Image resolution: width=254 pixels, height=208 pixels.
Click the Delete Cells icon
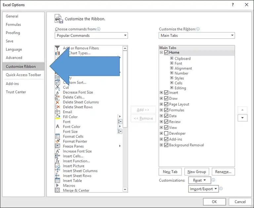58,97
